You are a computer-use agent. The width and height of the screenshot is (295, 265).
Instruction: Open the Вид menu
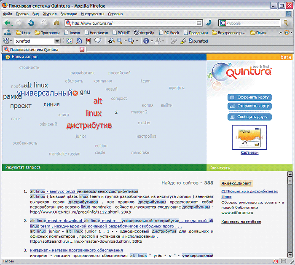point(35,14)
